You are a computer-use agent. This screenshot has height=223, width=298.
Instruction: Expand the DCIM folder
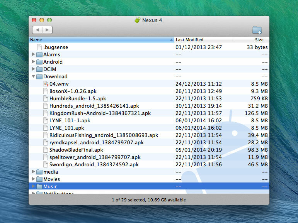point(33,69)
